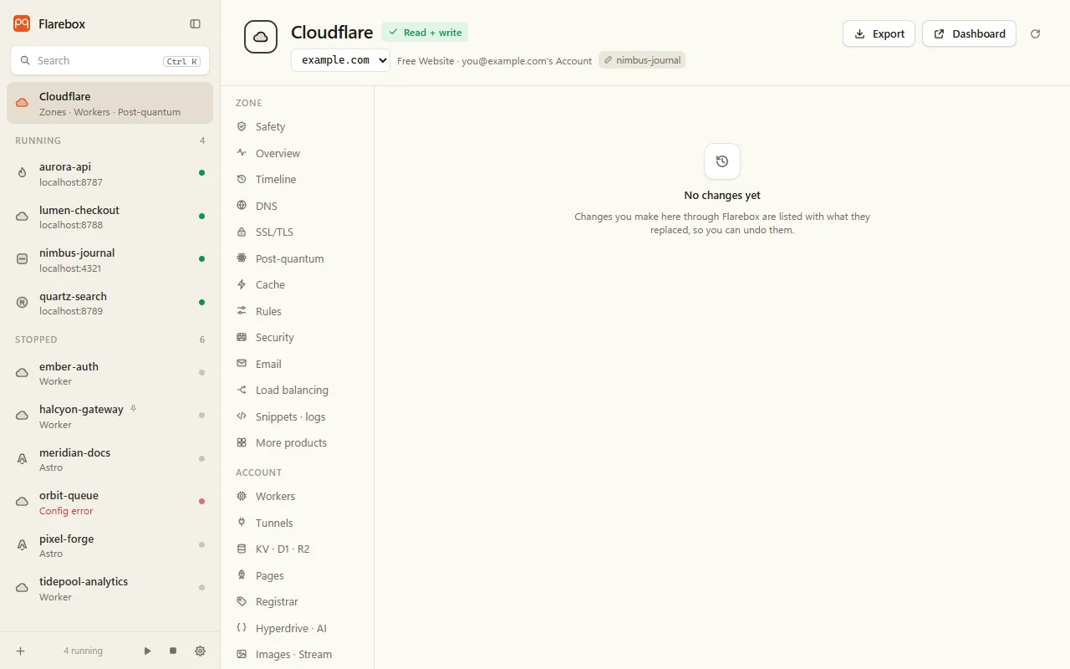The width and height of the screenshot is (1070, 669).
Task: Click the SSL/TLS lock icon
Action: tap(242, 232)
